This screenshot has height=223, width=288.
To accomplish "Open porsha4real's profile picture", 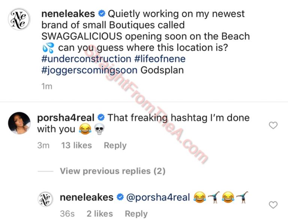I will (x=19, y=123).
